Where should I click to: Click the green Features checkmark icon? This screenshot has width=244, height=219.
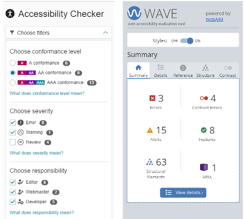click(x=204, y=130)
